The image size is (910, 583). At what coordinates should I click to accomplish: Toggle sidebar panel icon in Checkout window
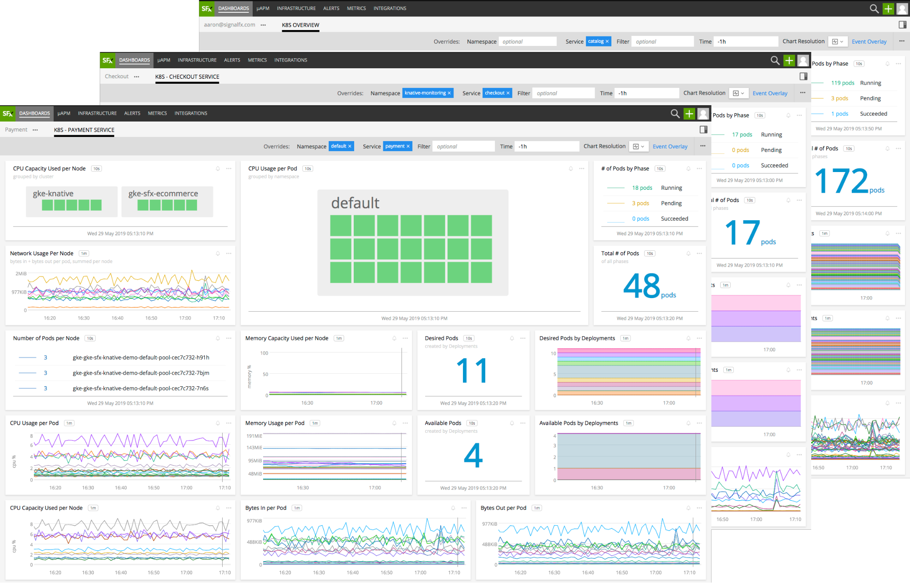pyautogui.click(x=803, y=76)
